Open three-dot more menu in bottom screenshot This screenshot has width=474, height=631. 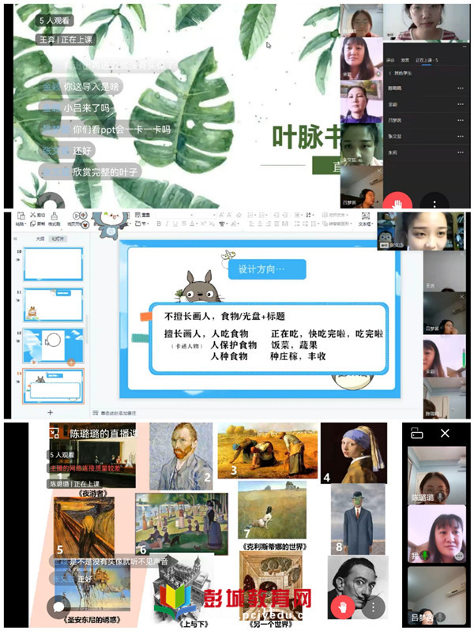point(374,607)
